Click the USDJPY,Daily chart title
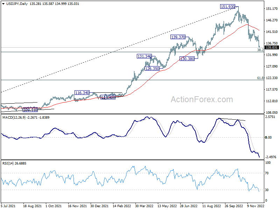The width and height of the screenshot is (280, 210). (17, 4)
